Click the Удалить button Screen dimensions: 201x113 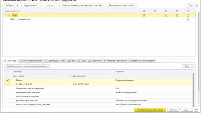[50, 5]
